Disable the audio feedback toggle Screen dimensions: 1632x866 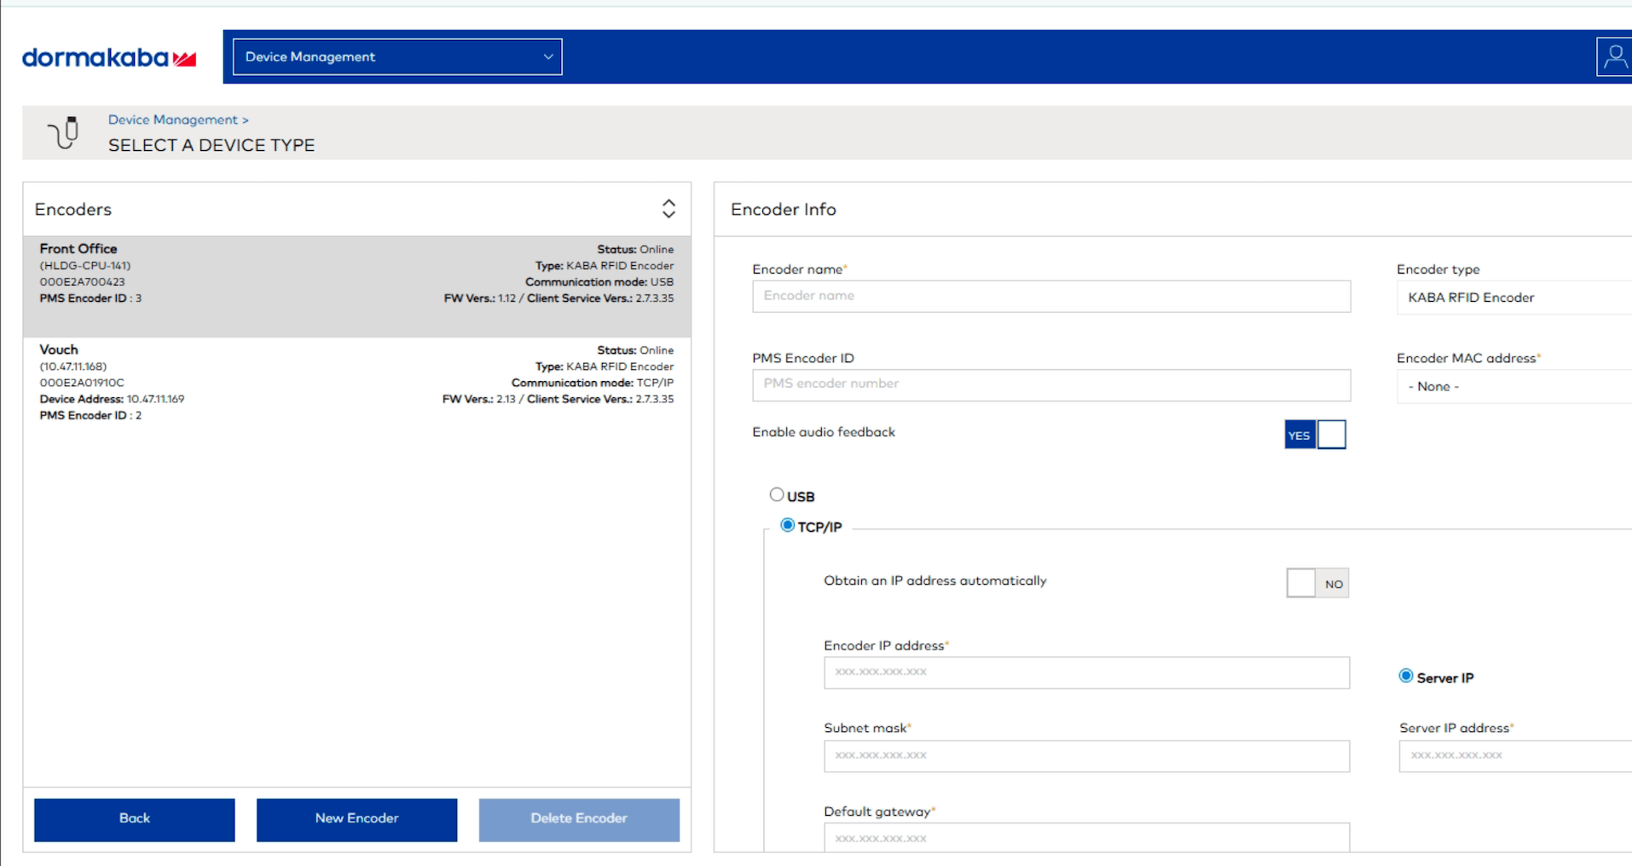[1332, 434]
